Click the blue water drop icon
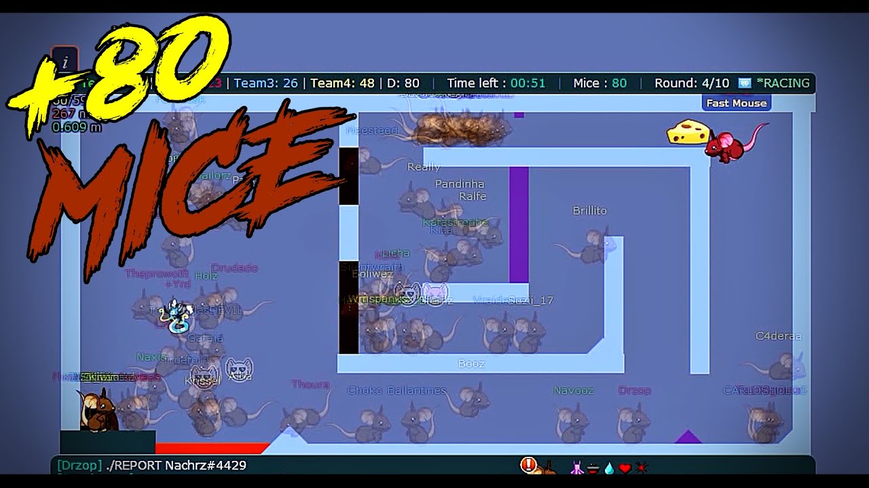The image size is (869, 488). click(x=609, y=468)
